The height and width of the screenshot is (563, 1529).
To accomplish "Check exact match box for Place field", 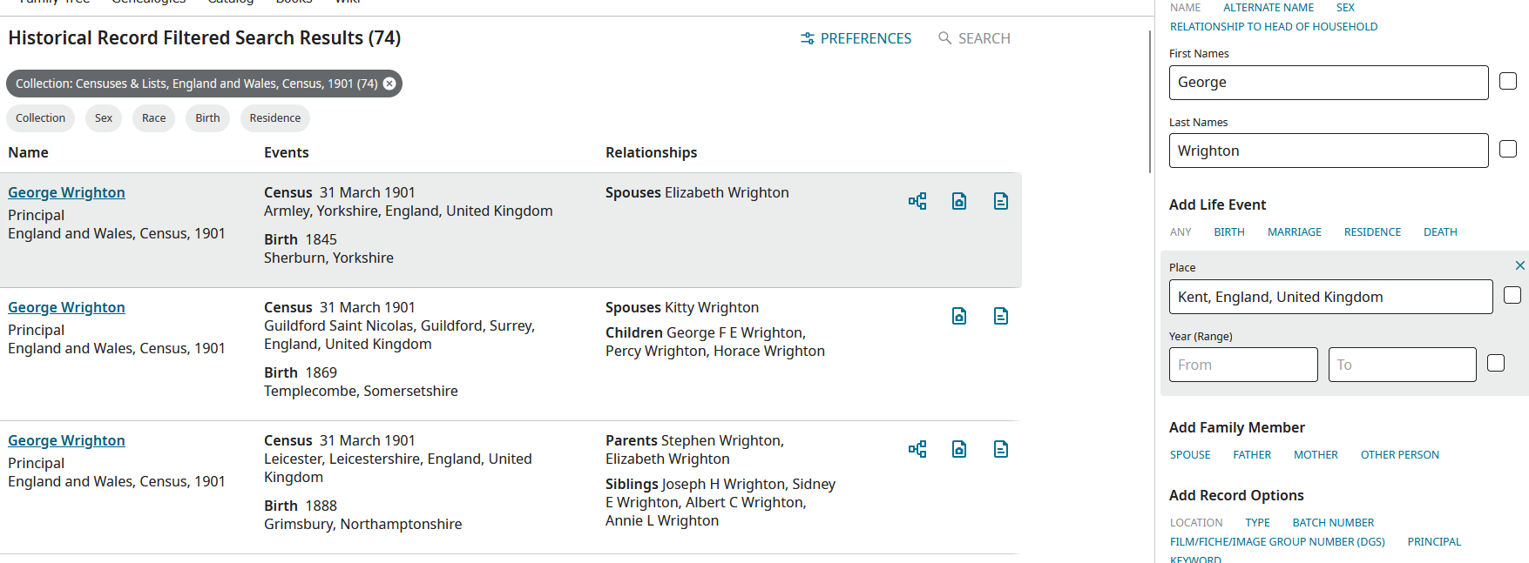I will 1512,295.
